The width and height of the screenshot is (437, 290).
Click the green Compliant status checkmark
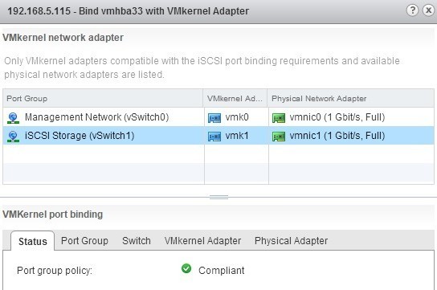pyautogui.click(x=186, y=268)
